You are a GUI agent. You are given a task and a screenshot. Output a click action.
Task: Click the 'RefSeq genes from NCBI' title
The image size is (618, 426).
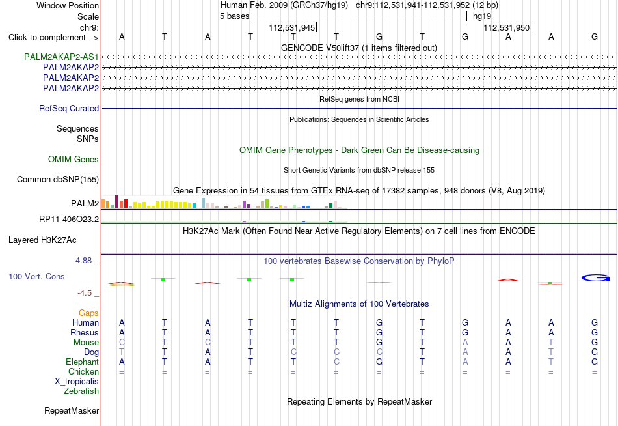click(x=360, y=99)
